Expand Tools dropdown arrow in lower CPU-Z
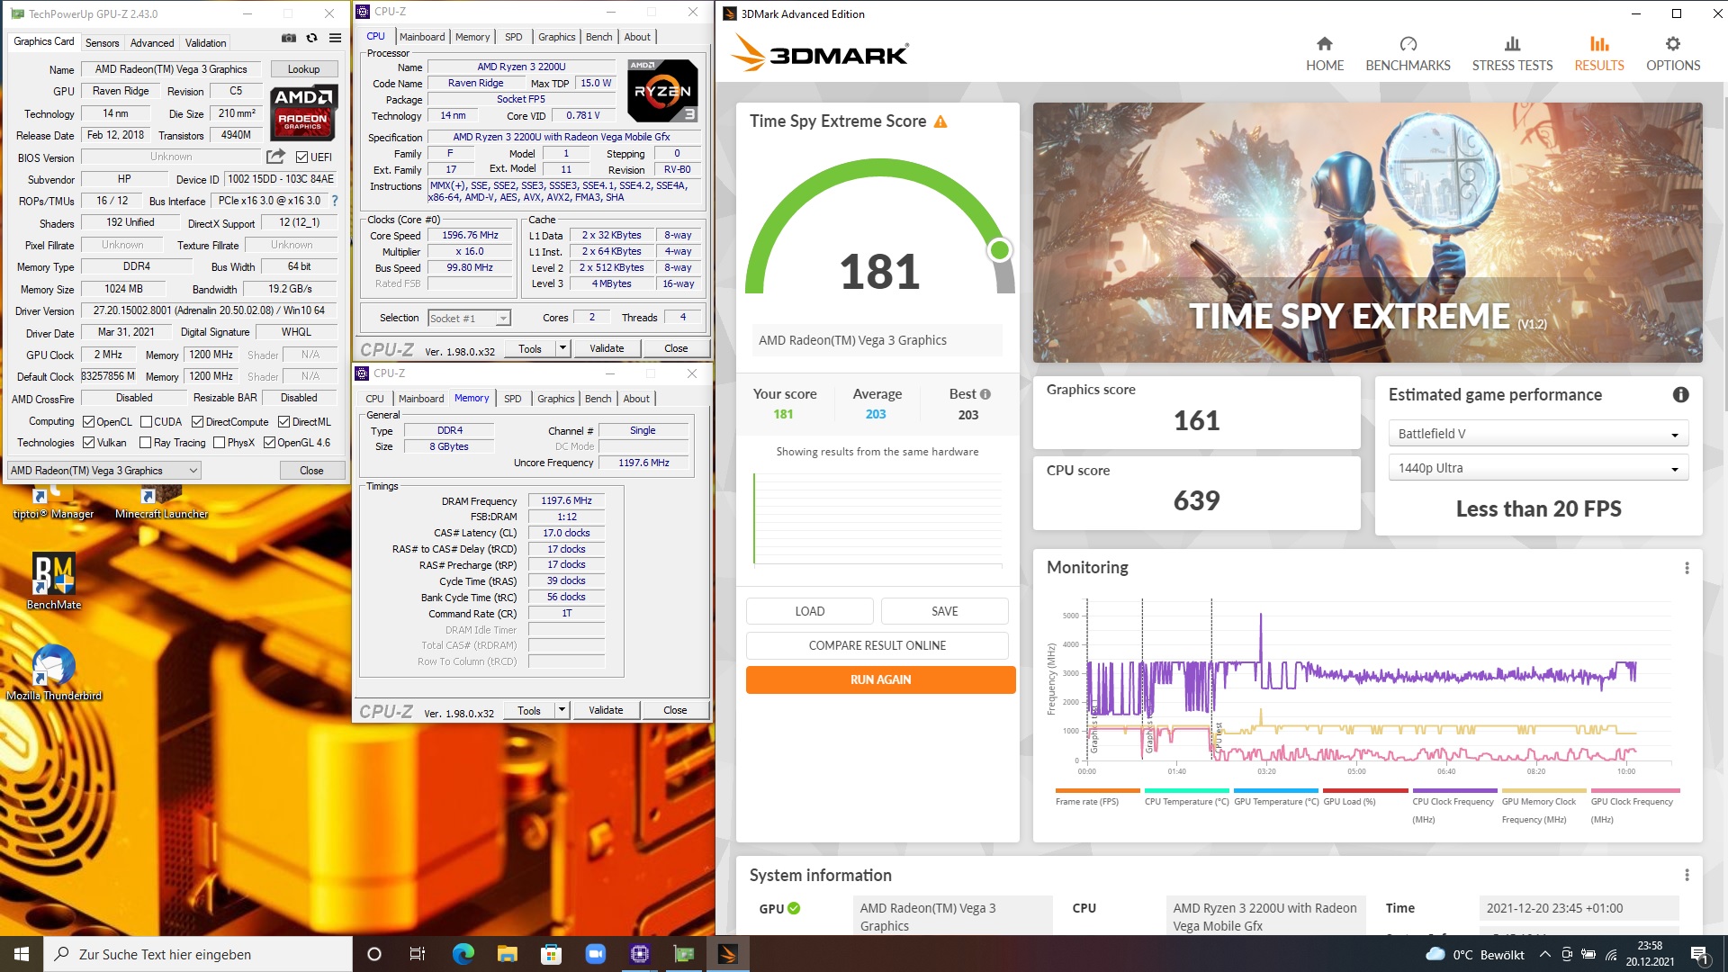This screenshot has width=1728, height=972. coord(562,710)
